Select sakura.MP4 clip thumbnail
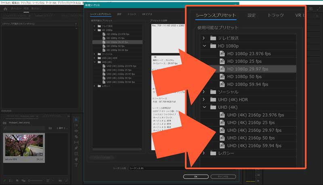323x185 pixels. tap(24, 146)
